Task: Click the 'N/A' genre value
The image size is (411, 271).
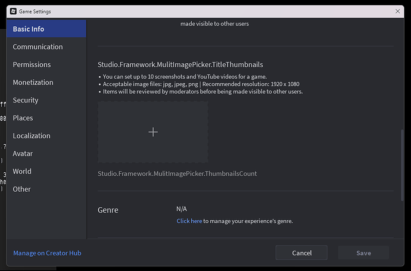Action: tap(182, 209)
